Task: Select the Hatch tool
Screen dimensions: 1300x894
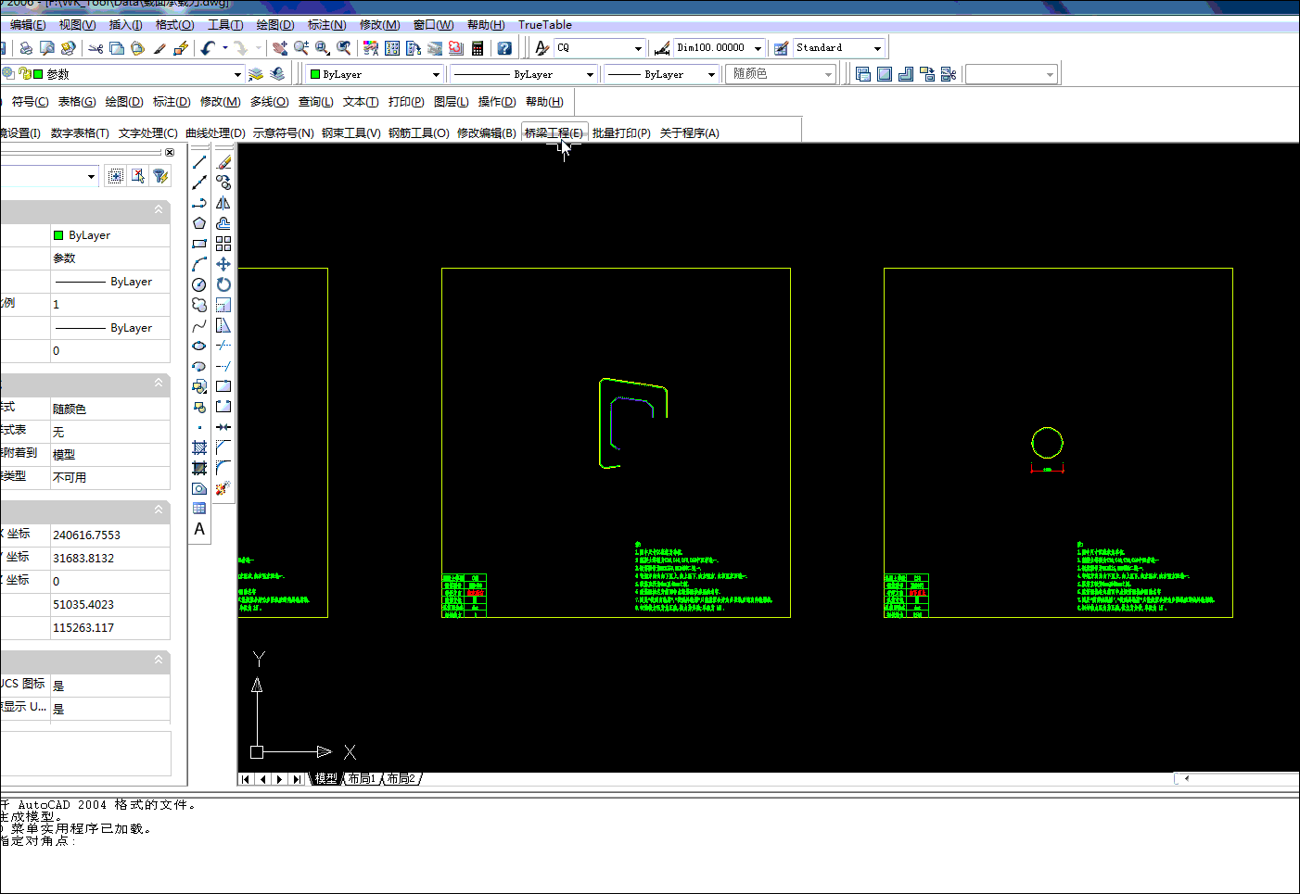Action: (x=199, y=447)
